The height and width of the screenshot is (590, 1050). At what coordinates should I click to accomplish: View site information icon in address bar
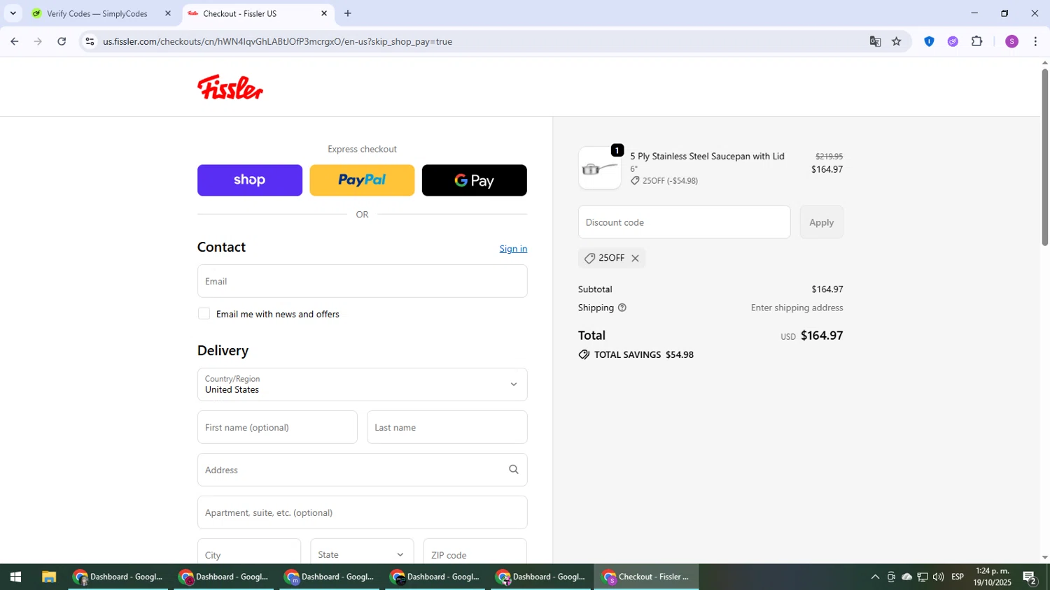pos(90,42)
